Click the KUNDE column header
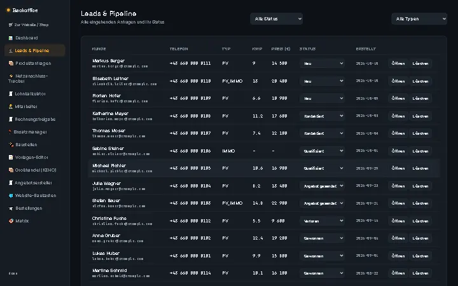 coord(99,49)
